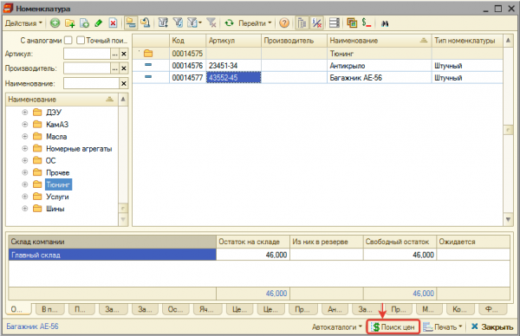Switch to the В п... bottom tab
Screen dimensions: 520x336
pyautogui.click(x=49, y=309)
